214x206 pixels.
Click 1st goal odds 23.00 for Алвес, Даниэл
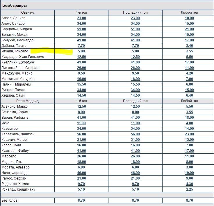pyautogui.click(x=81, y=18)
